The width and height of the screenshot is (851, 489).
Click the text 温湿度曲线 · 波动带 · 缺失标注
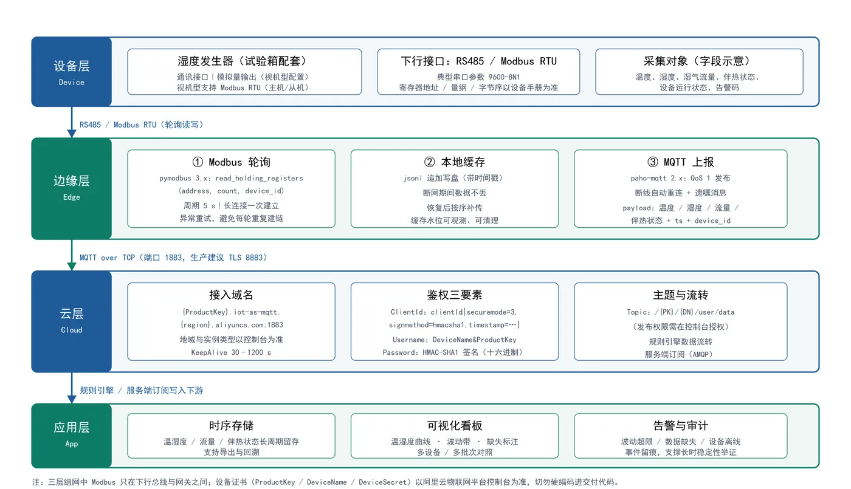click(x=455, y=442)
